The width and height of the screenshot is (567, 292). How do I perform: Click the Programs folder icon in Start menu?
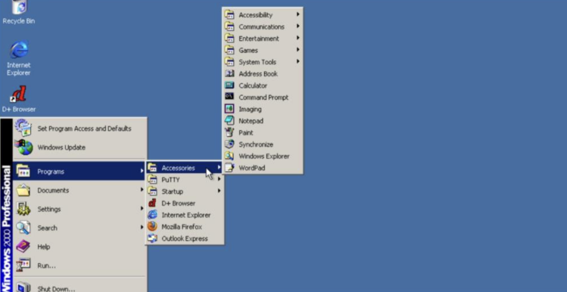[x=24, y=171]
